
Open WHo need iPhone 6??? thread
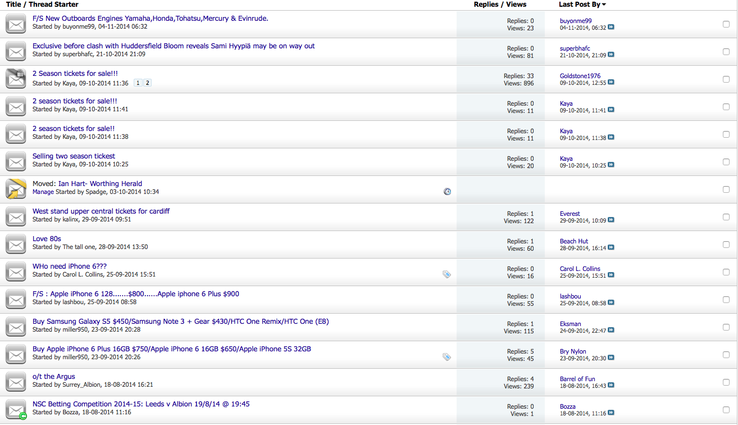(70, 266)
